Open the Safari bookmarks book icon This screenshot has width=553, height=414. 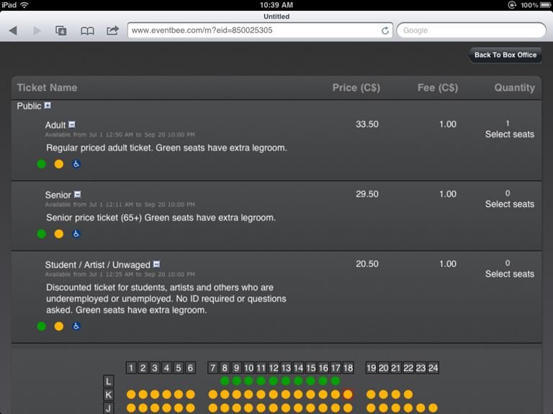pos(87,31)
